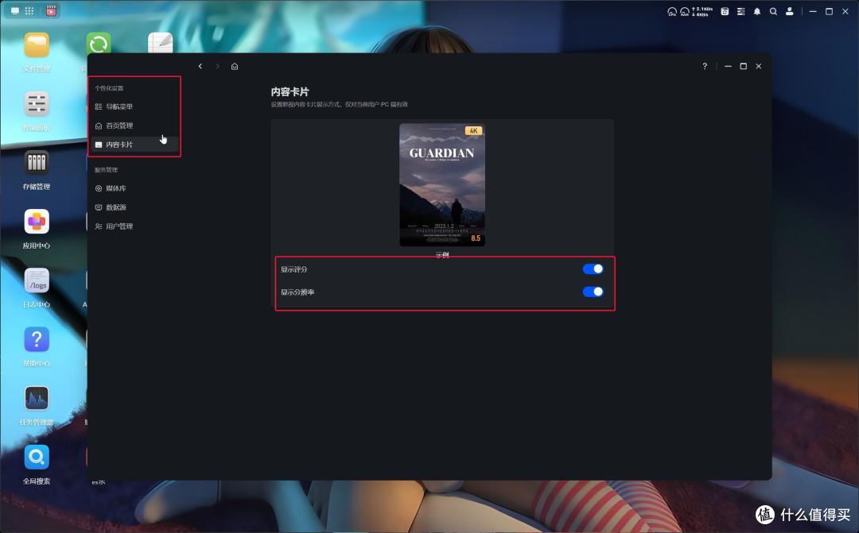Click the search magnifier in top bar
859x533 pixels.
[773, 11]
